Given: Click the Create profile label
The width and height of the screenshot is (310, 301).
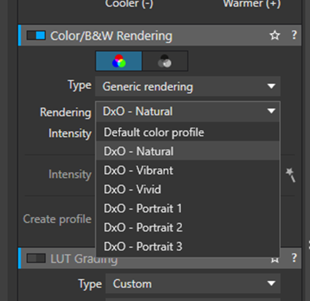Looking at the screenshot, I should (x=57, y=219).
